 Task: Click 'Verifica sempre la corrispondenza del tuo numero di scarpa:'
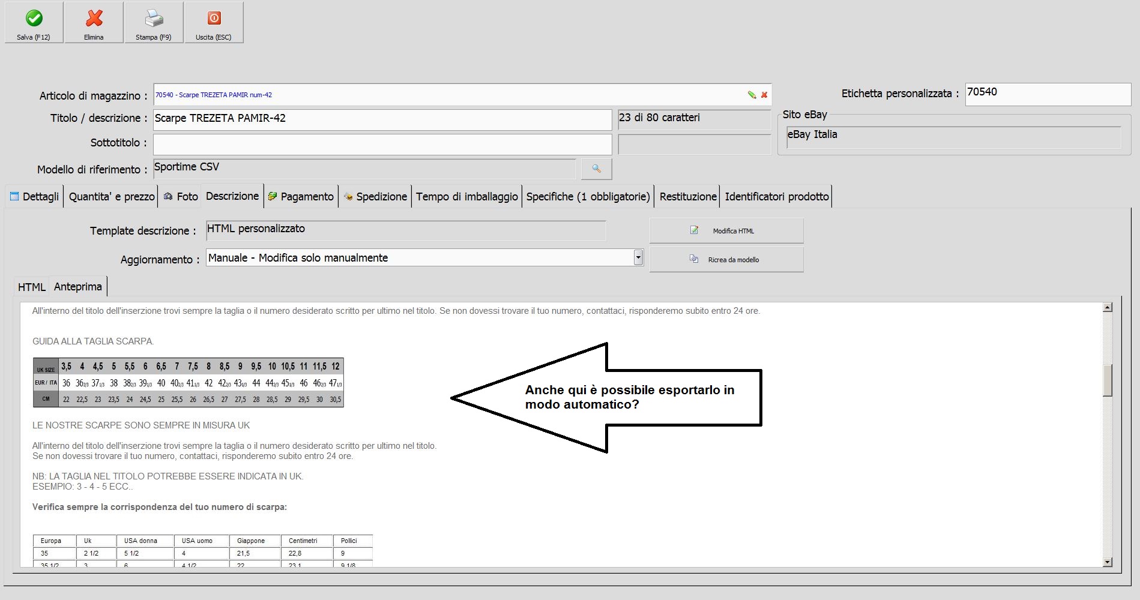[160, 507]
